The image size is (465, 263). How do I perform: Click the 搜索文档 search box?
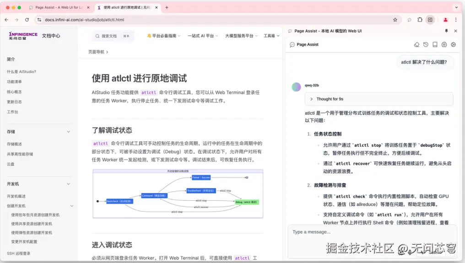click(113, 36)
